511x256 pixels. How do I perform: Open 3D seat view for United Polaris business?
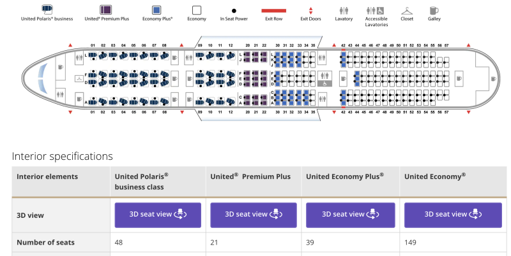coord(158,215)
